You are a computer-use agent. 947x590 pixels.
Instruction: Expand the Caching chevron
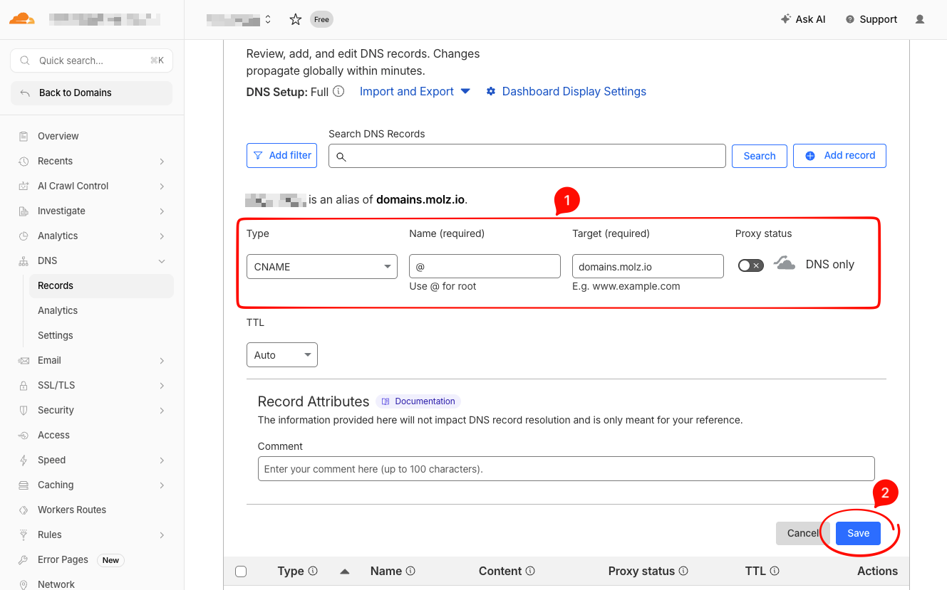pos(162,485)
